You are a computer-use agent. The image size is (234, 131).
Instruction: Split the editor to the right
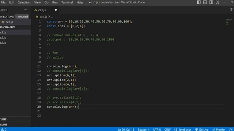[x=231, y=10]
